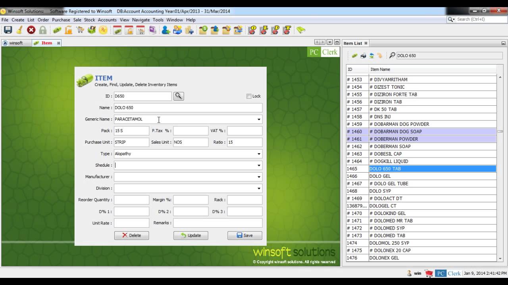Click the shopping cart toolbar icon
The width and height of the screenshot is (508, 285).
point(80,30)
